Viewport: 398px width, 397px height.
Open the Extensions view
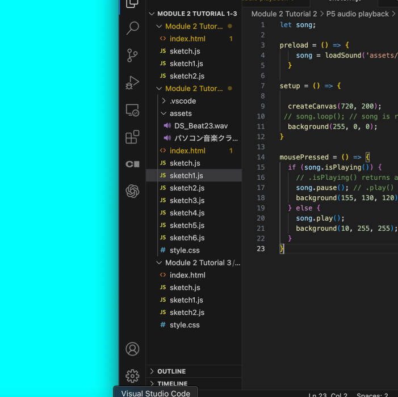(132, 137)
